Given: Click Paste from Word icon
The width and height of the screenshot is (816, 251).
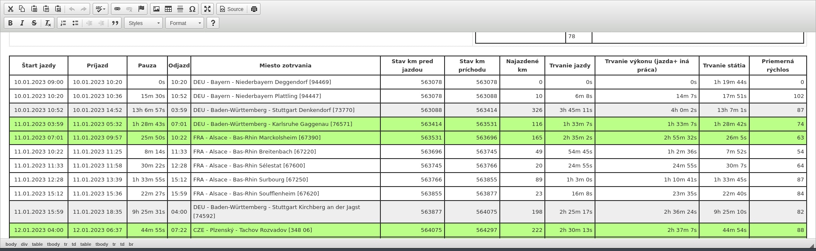Looking at the screenshot, I should (58, 9).
